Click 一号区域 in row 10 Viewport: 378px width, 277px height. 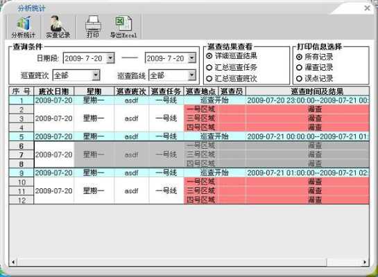pyautogui.click(x=201, y=181)
